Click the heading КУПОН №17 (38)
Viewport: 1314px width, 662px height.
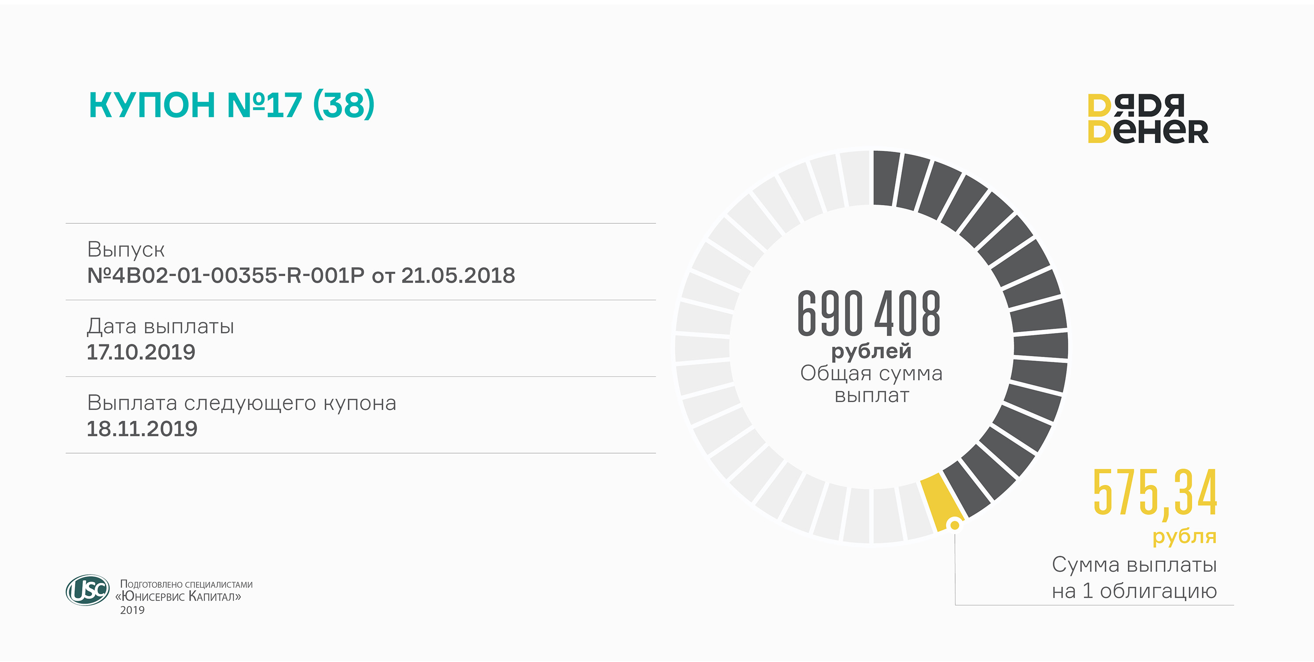point(232,105)
